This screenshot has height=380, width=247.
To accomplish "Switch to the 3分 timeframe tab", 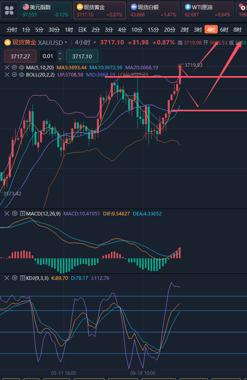I will (x=109, y=30).
